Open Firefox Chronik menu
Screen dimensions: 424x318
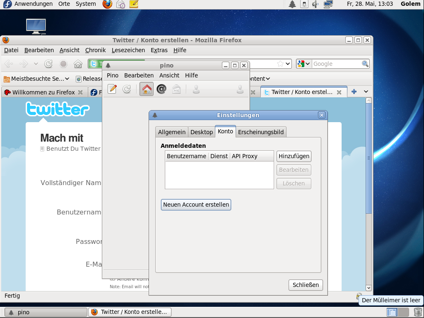tap(96, 50)
